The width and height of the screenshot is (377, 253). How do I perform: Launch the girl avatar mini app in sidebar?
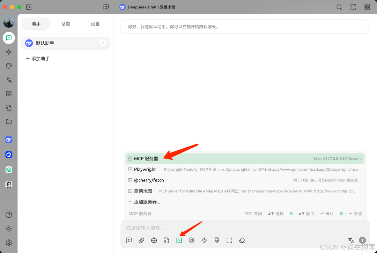tap(9, 185)
